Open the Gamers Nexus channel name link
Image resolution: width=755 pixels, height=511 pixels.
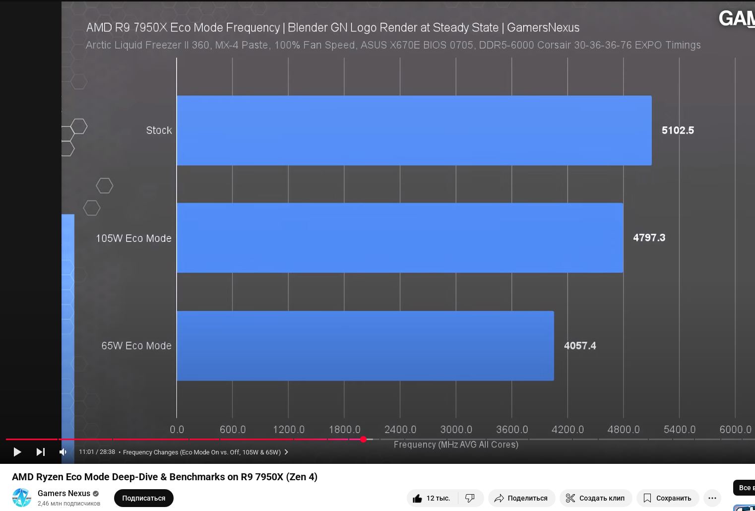[x=64, y=493]
